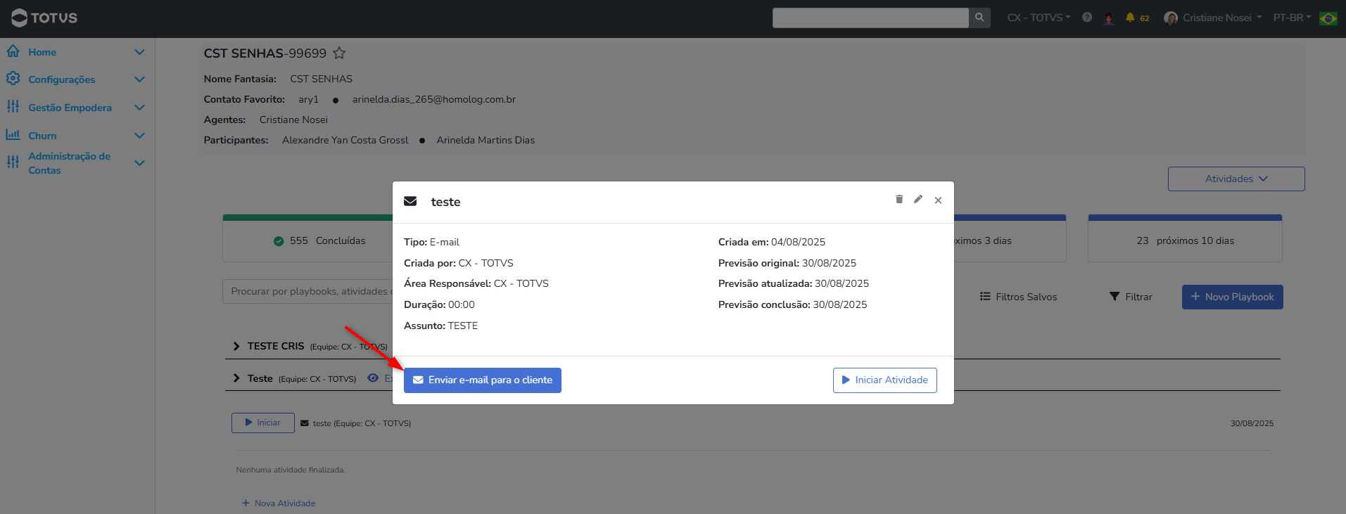1346x514 pixels.
Task: Open the help question mark icon
Action: click(x=1087, y=18)
